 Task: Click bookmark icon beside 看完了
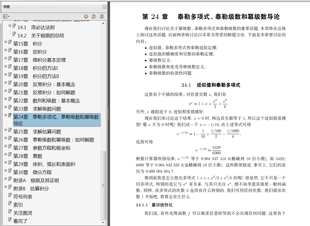10,219
